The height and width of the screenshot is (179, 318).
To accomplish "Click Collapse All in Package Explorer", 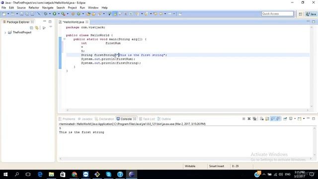I will 31,28.
